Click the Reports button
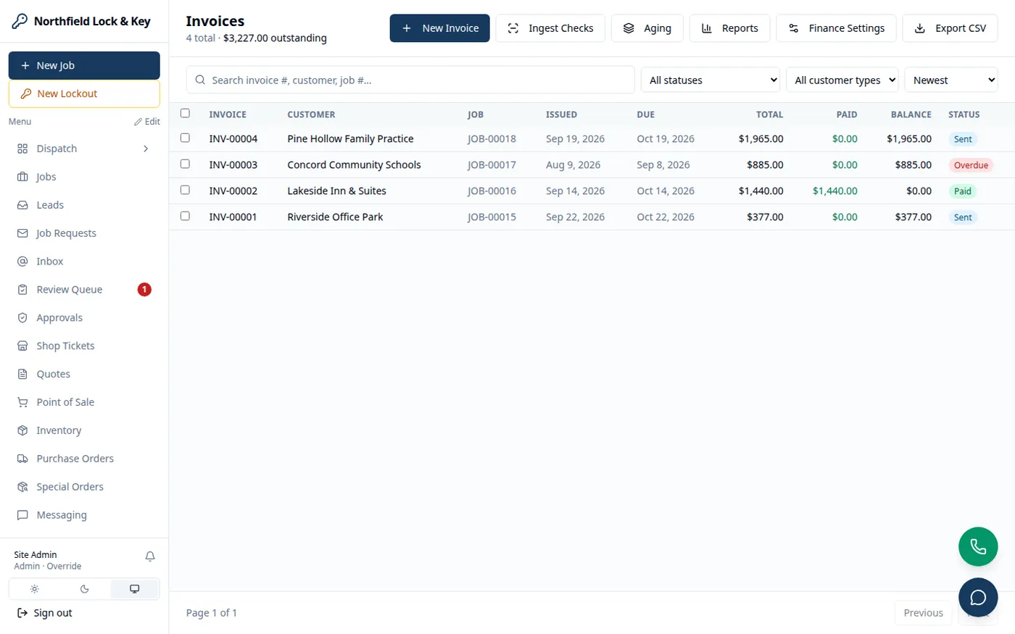 pos(730,28)
